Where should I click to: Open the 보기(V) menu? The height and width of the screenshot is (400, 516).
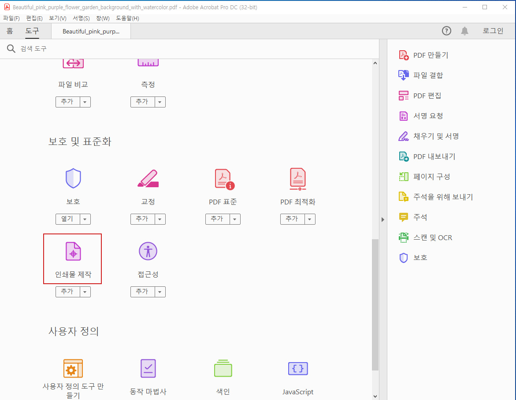pos(58,19)
